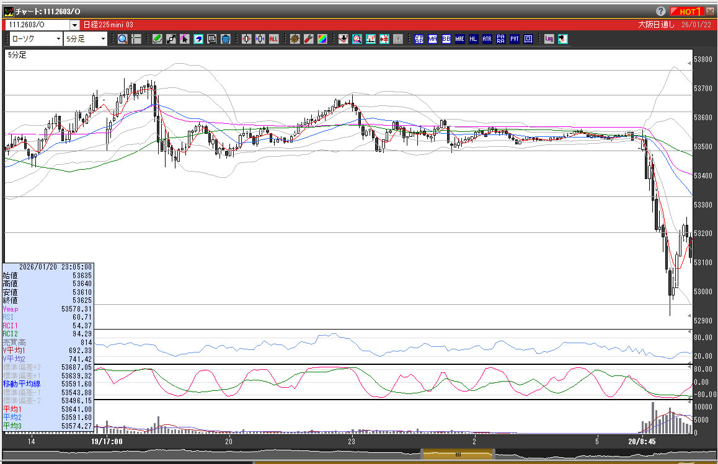
Task: Click the bottom chart range scrollbar thumb
Action: 458,455
